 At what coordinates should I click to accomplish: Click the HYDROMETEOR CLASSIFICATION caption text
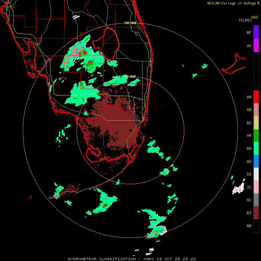(x=102, y=259)
